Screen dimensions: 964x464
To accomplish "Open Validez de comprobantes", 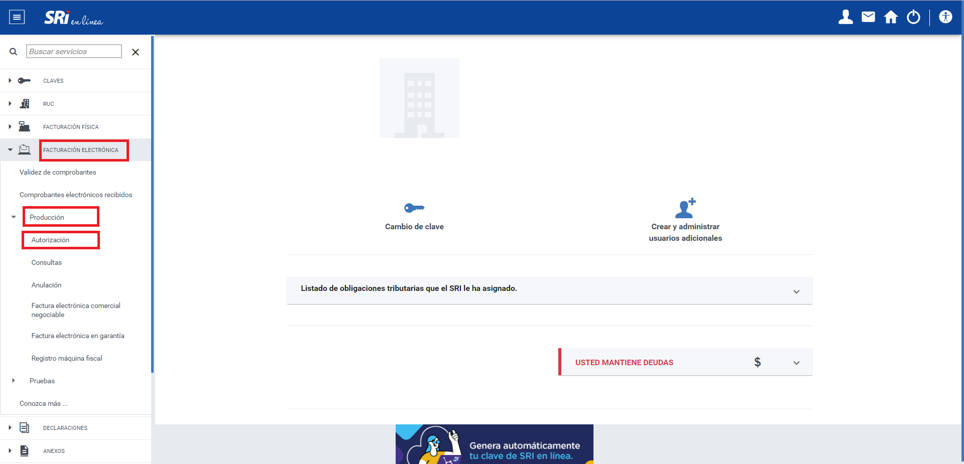I will coord(58,172).
